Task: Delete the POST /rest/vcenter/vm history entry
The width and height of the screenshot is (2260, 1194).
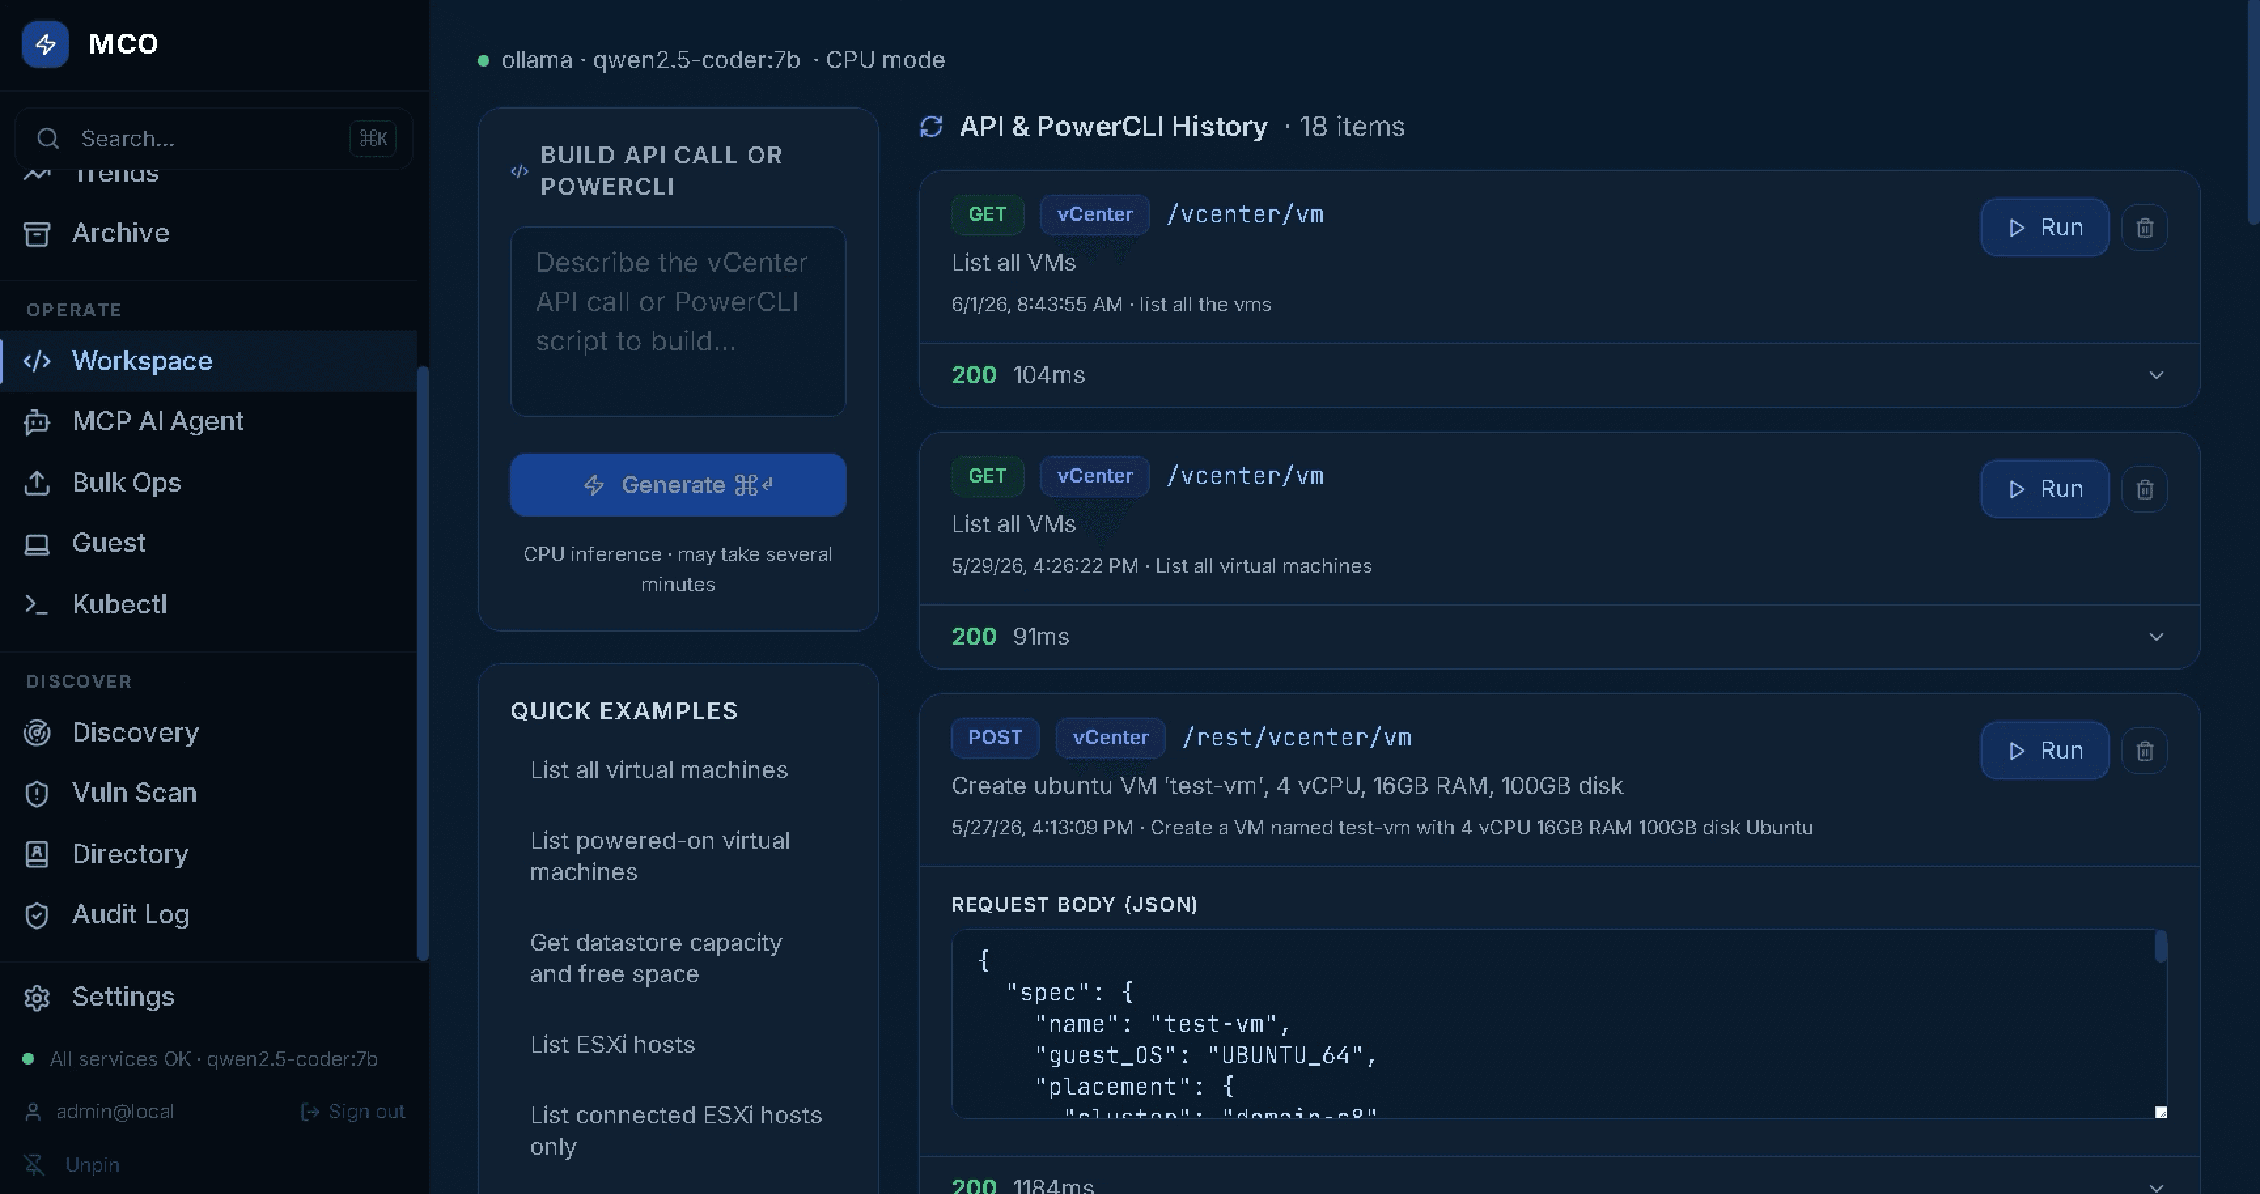Action: tap(2144, 751)
